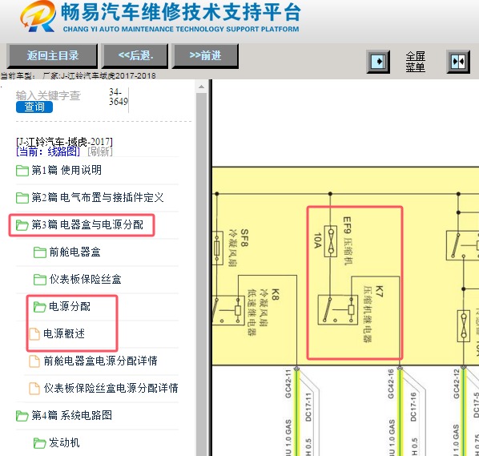The image size is (479, 456).
Task: Click the open folder icon beside 电源分配
Action: (x=40, y=307)
